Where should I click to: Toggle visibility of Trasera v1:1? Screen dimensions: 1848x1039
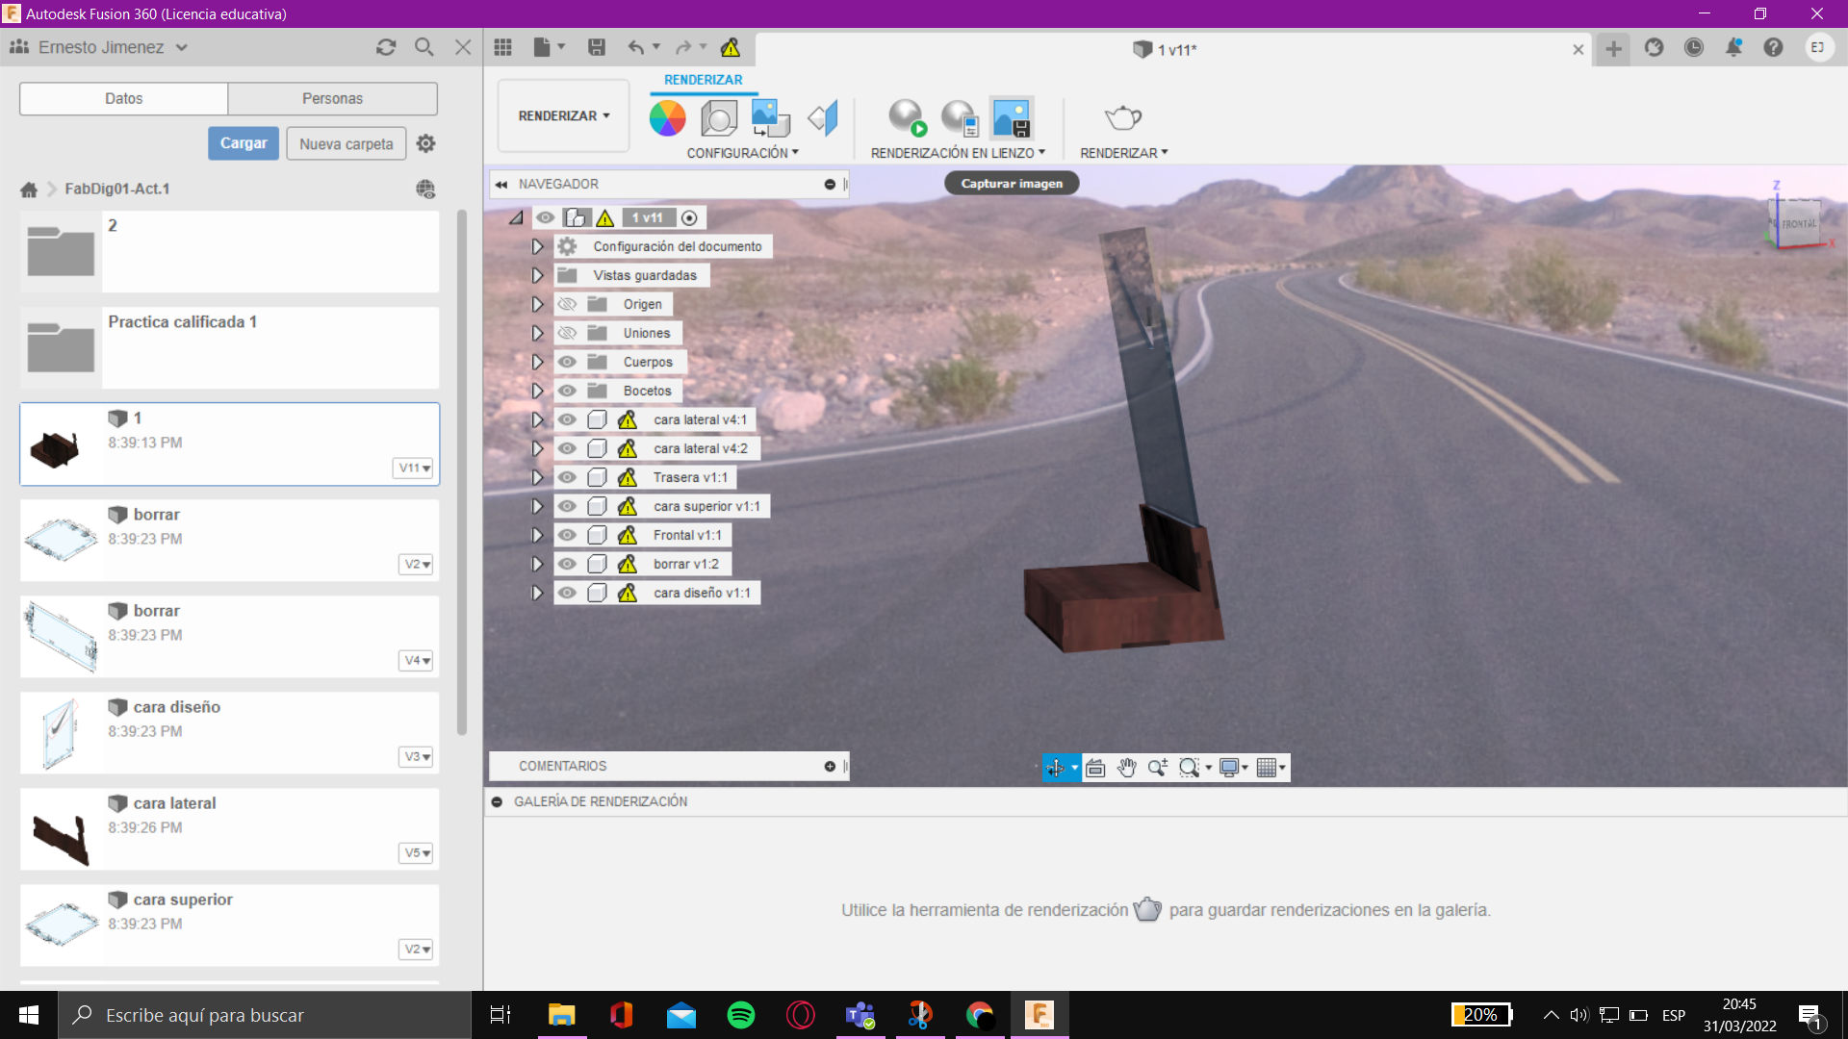click(567, 477)
